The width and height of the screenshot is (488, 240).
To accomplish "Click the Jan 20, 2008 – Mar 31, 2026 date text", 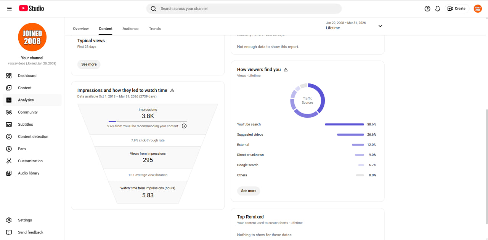I will pyautogui.click(x=346, y=23).
